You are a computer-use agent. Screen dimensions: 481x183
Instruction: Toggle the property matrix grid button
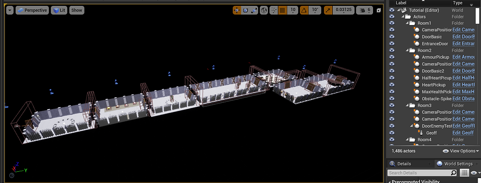tap(464, 173)
